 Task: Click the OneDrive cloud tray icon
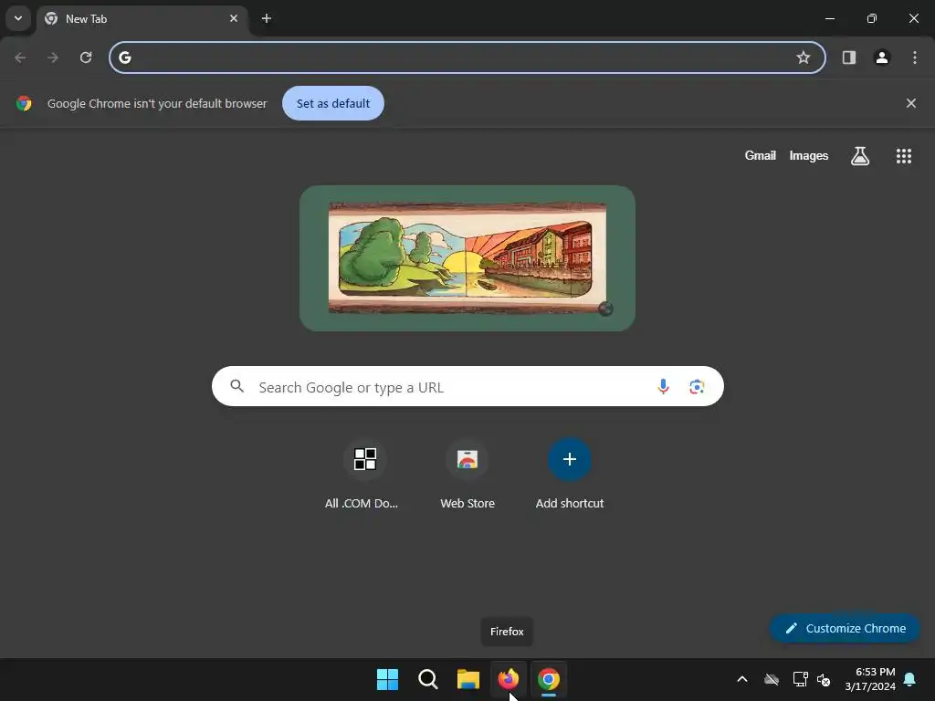(771, 679)
